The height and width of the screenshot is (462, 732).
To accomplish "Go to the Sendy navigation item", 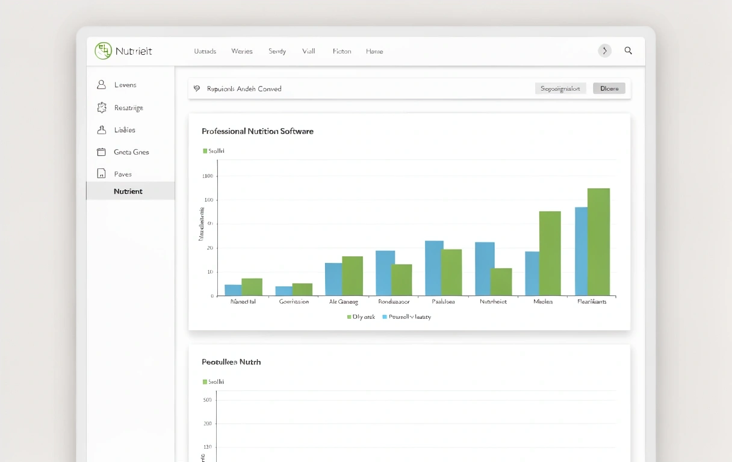I will [x=277, y=52].
